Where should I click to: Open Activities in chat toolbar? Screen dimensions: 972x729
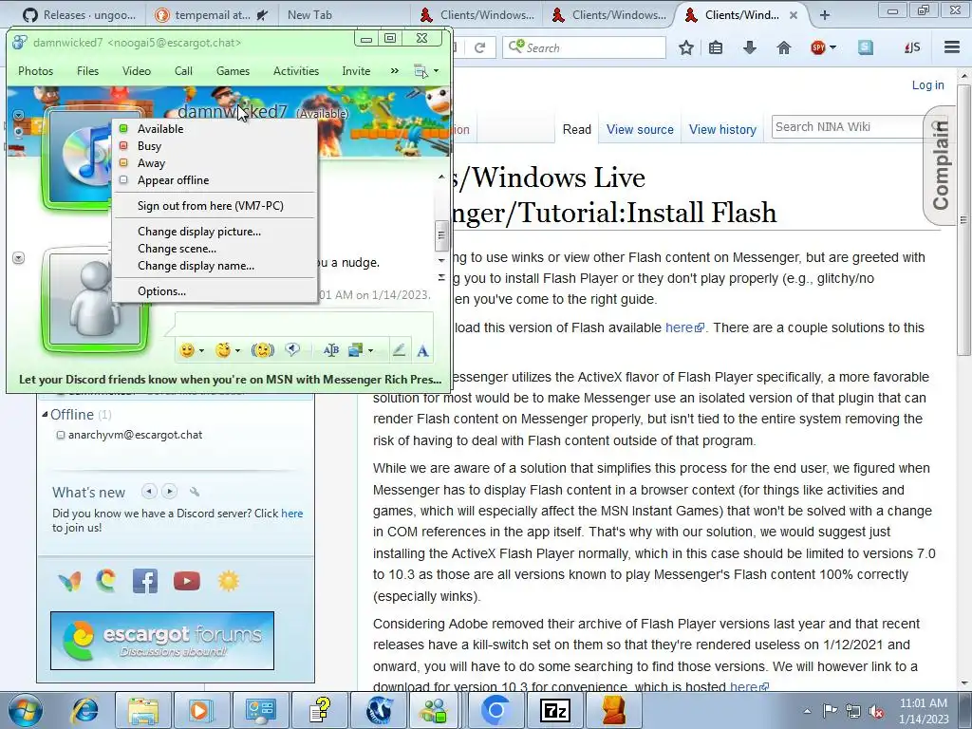(296, 71)
